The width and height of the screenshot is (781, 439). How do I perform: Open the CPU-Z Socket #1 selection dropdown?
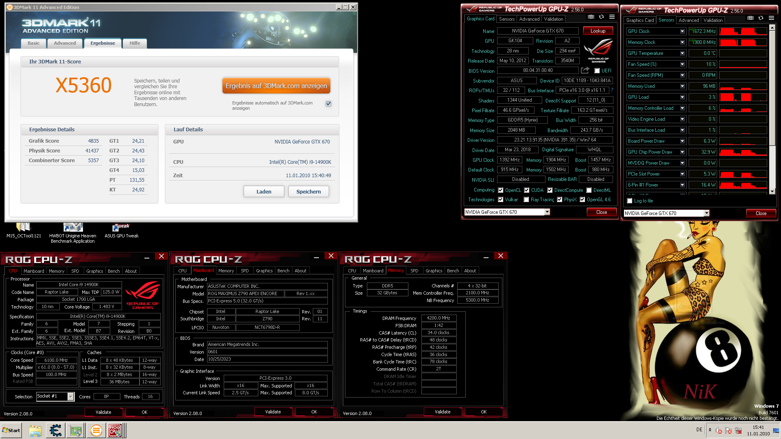71,396
